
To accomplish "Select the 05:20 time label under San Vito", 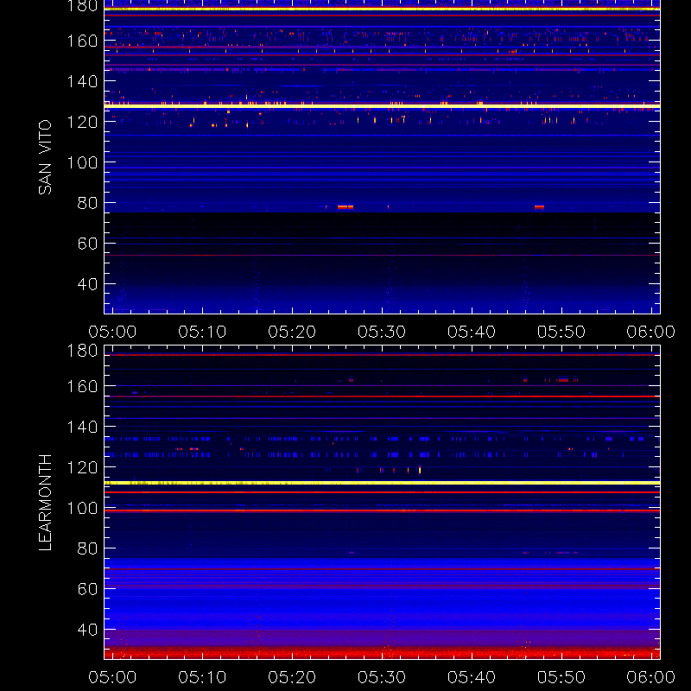I will pos(292,332).
